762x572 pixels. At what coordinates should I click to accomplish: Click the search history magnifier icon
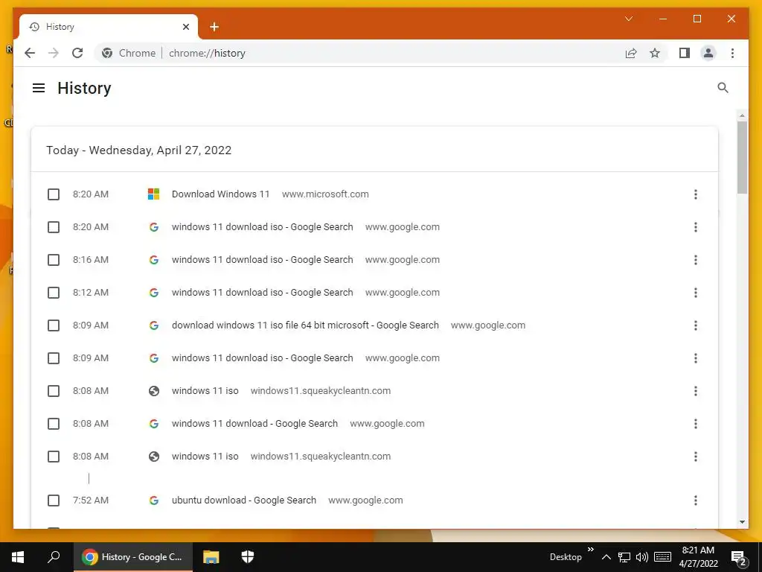723,88
